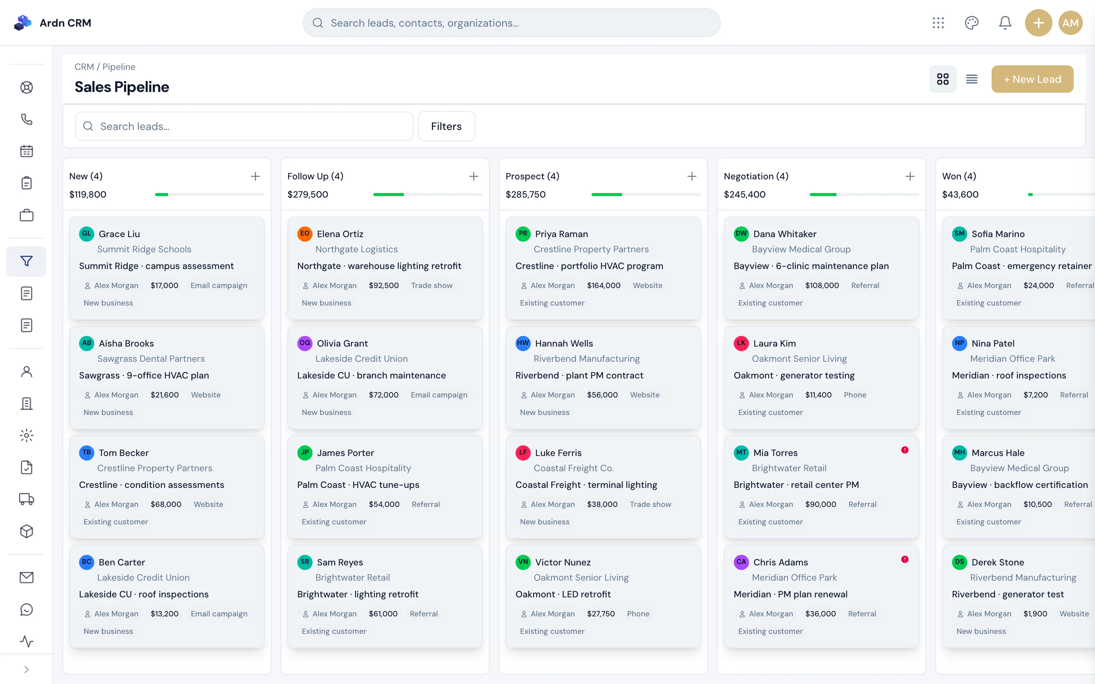The height and width of the screenshot is (684, 1095).
Task: Click 'Negotiation (4)' column title
Action: tap(756, 176)
